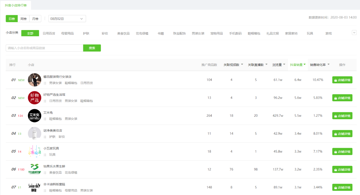Sort by 关联直播数 arrow

266,65
